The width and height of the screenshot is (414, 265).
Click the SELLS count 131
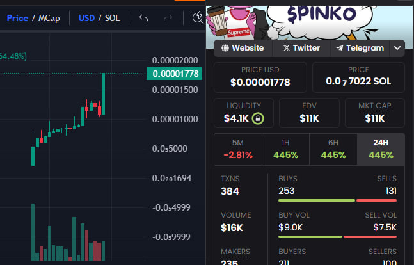pyautogui.click(x=391, y=191)
